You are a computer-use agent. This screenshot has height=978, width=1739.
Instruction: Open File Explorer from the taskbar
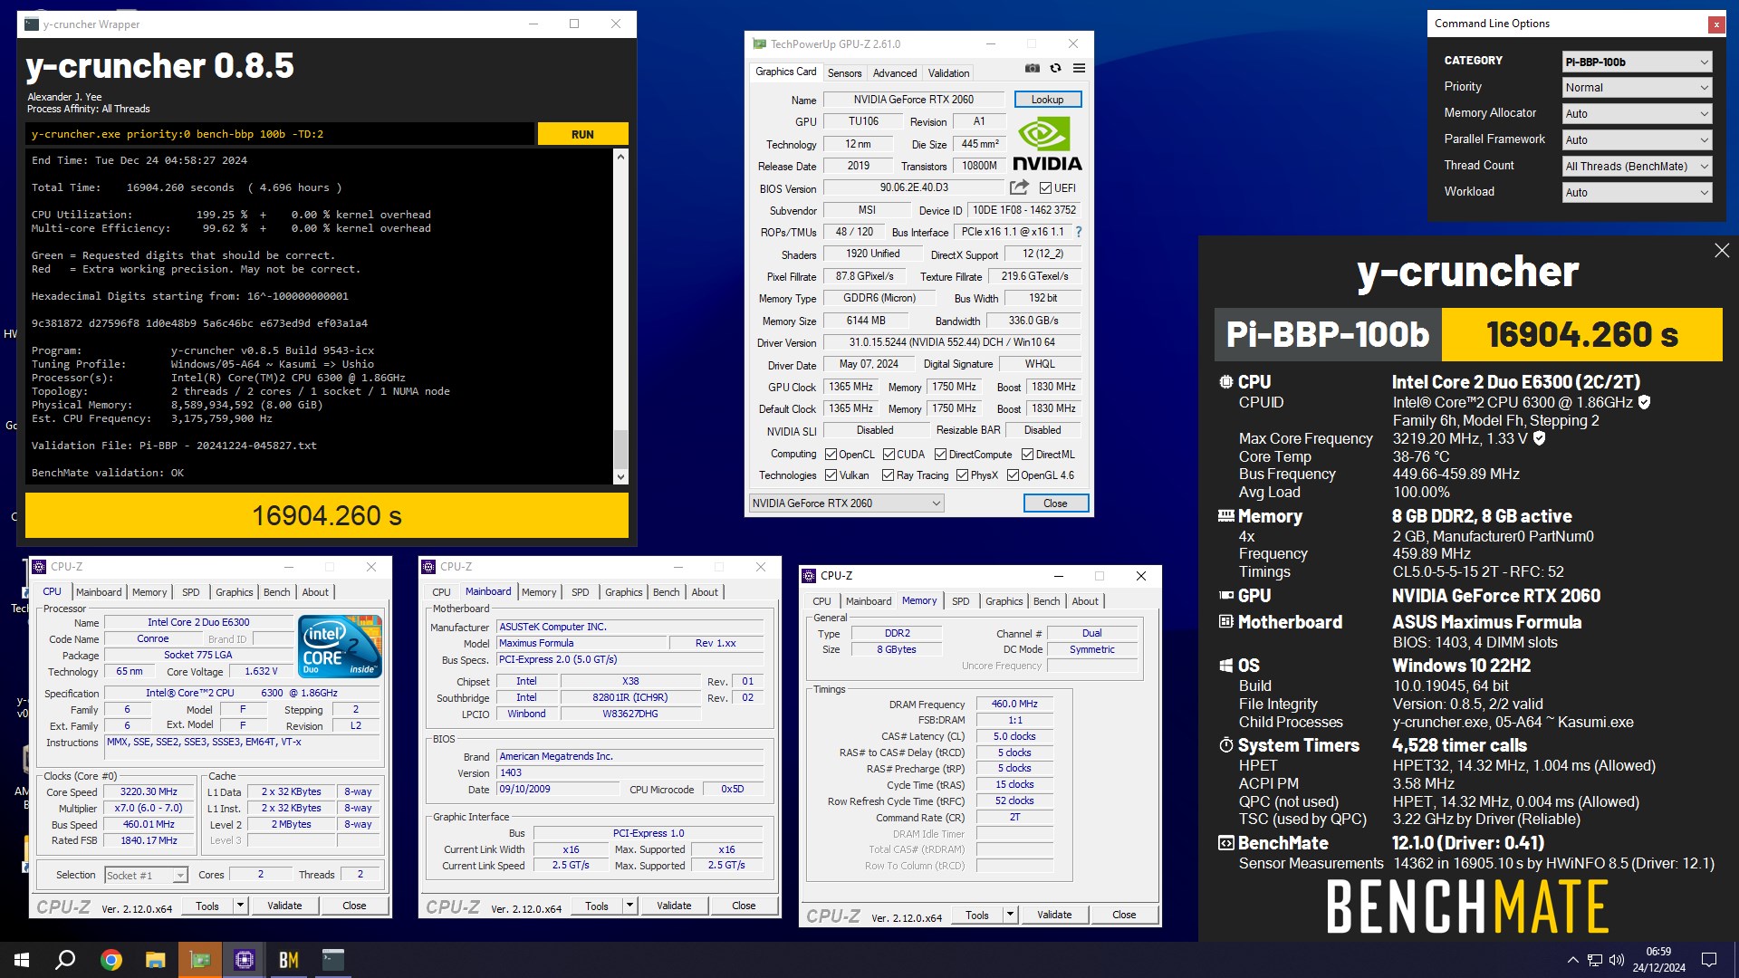156,960
